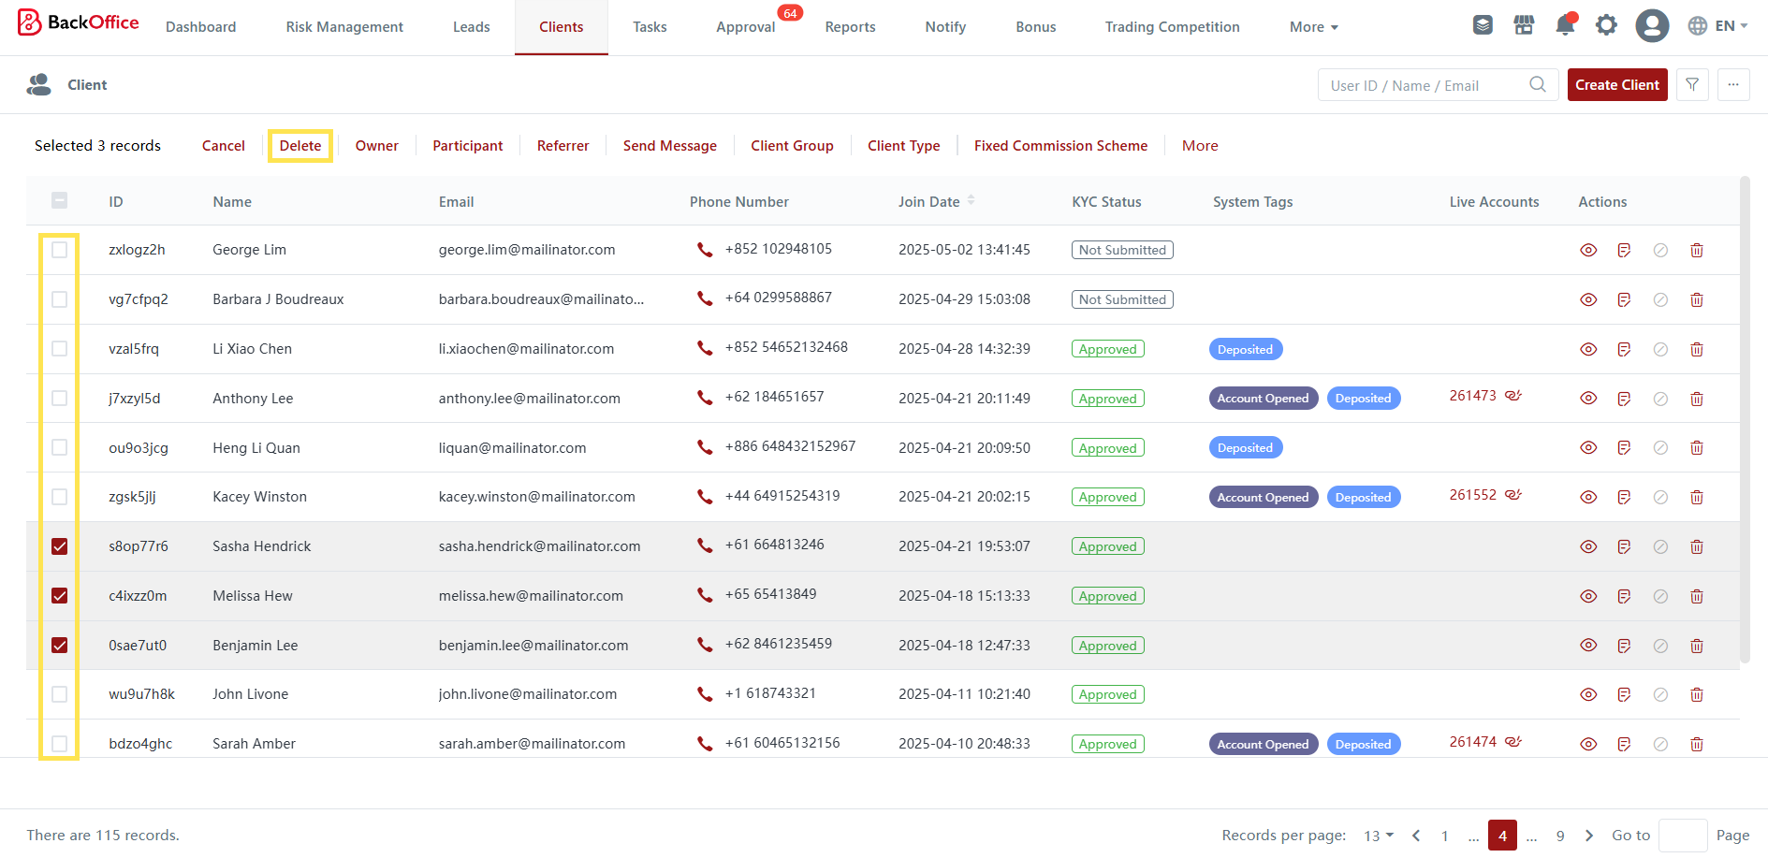
Task: Open the Approval tab
Action: pos(745,27)
